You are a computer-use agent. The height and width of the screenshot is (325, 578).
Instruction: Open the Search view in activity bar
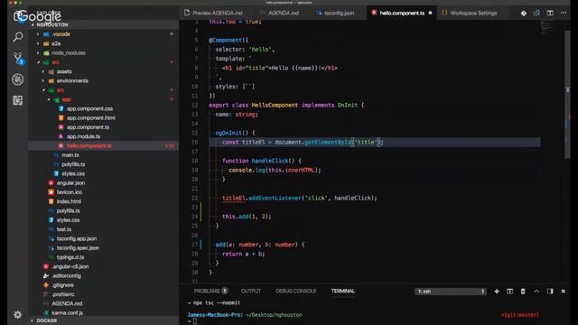[18, 37]
